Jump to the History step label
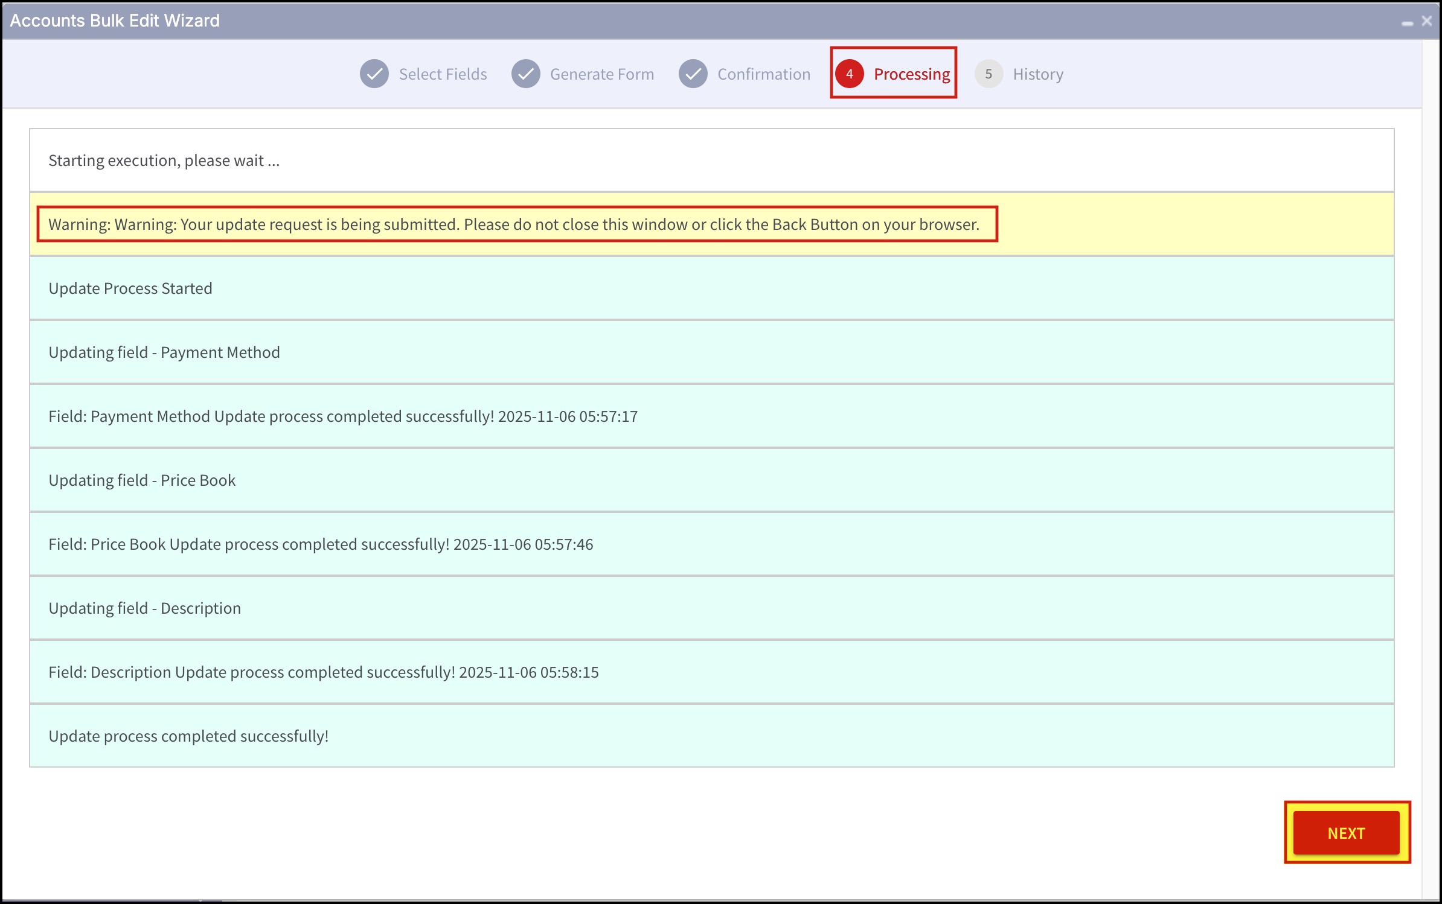The height and width of the screenshot is (904, 1442). click(x=1037, y=74)
